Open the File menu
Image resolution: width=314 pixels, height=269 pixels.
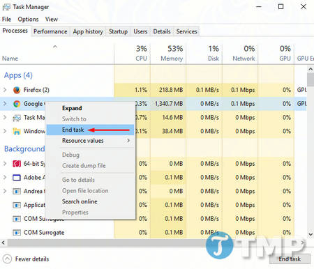(6, 20)
